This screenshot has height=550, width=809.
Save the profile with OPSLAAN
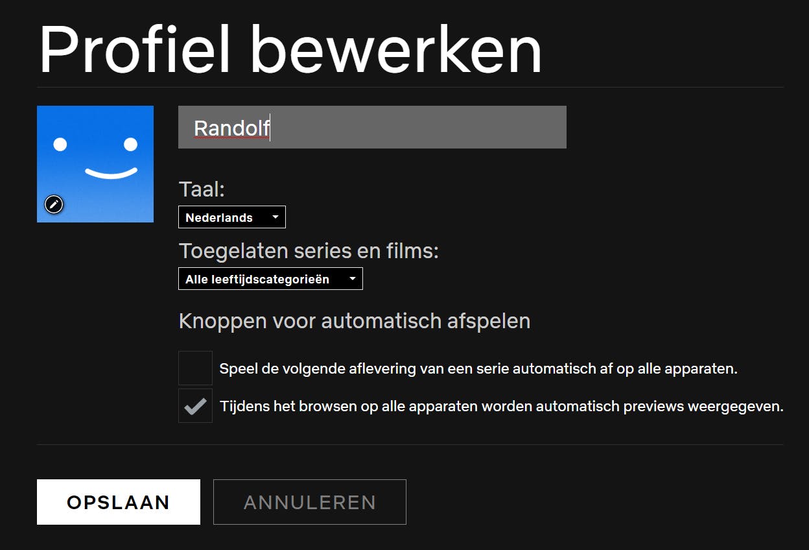pyautogui.click(x=119, y=502)
